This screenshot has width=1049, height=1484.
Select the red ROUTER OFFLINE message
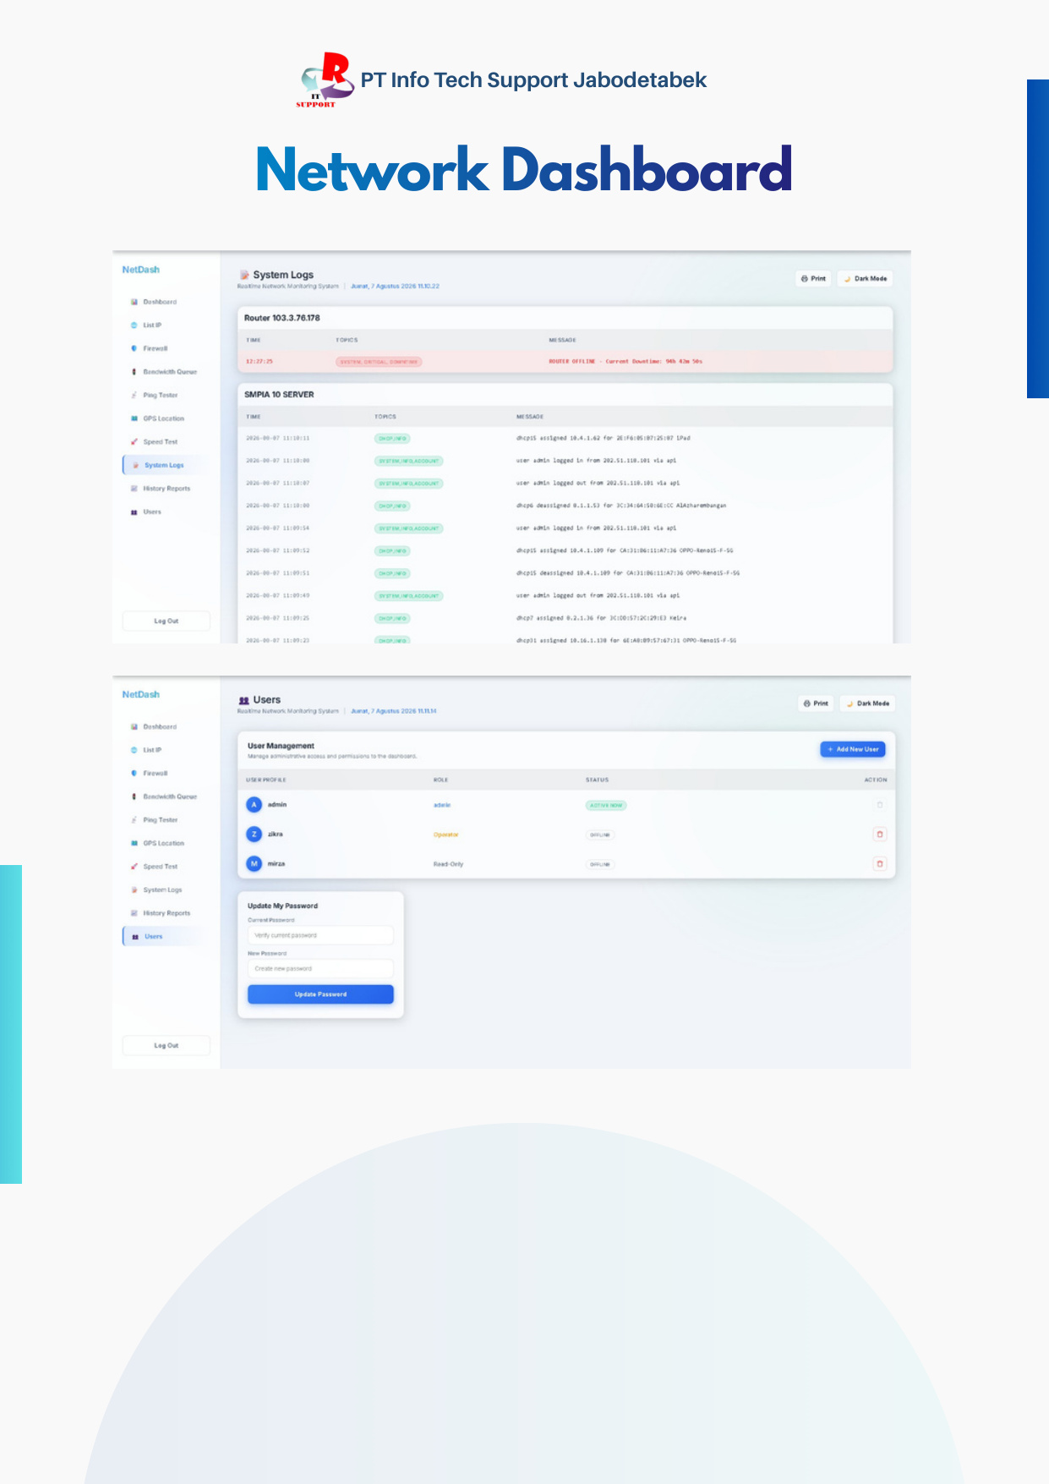click(626, 362)
